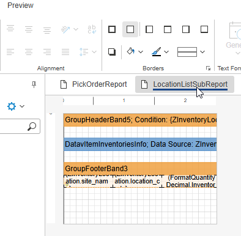
Task: Expand the gear options dropdown
Action: (22, 106)
